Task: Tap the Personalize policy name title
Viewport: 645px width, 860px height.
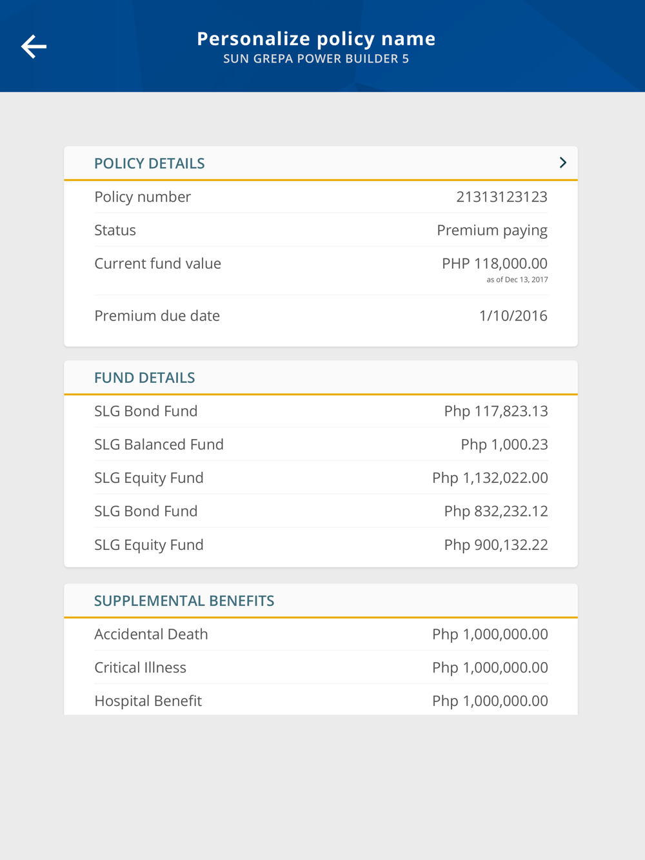Action: pos(316,39)
